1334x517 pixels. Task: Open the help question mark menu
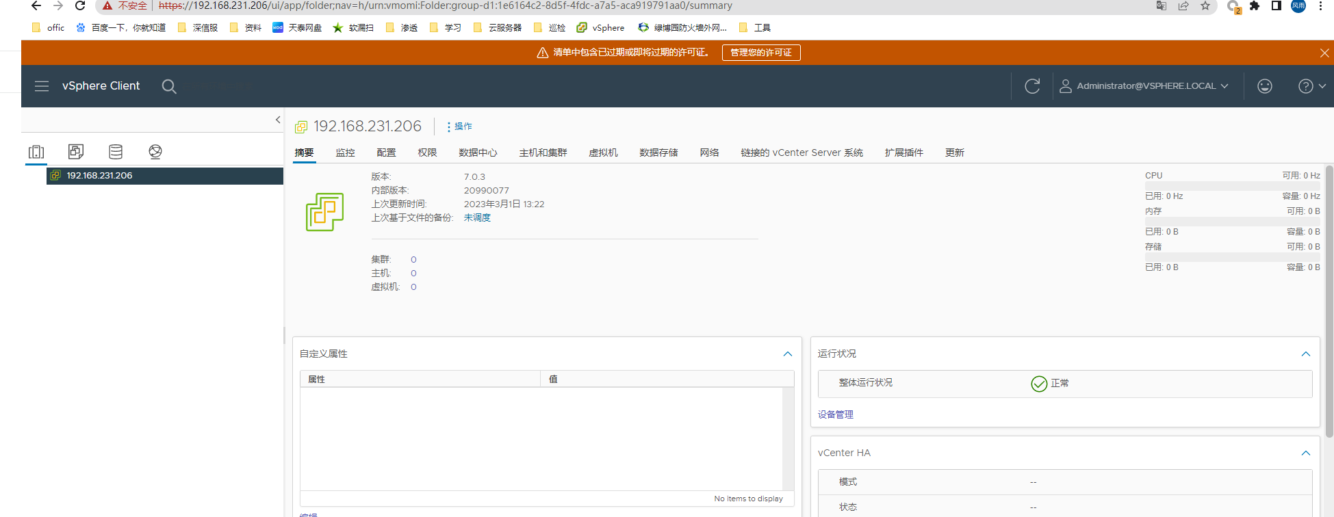(1312, 86)
